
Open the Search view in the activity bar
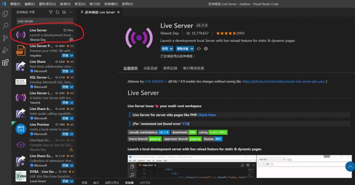[5, 26]
